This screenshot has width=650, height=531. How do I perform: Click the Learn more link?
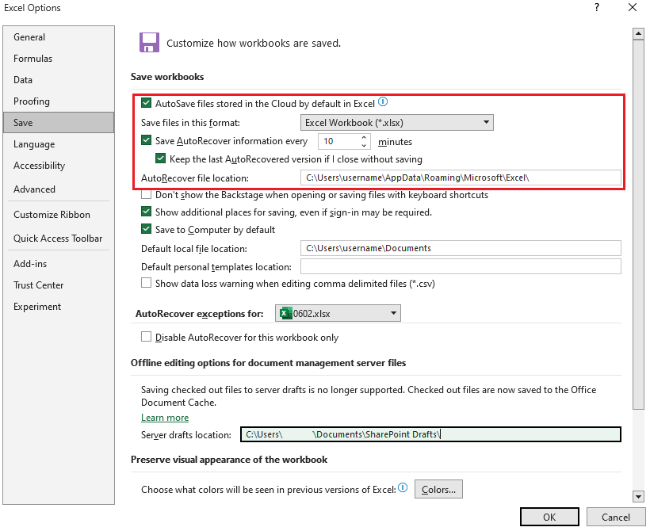pyautogui.click(x=165, y=418)
